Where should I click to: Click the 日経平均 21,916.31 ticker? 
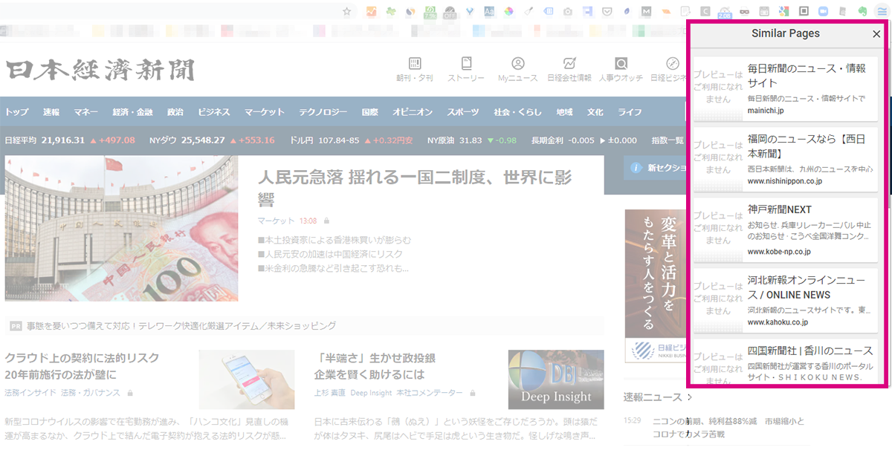pos(70,140)
